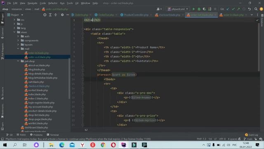The image size is (264, 149).
Task: Switch to PhpStorm taskbar icon
Action: (124, 145)
